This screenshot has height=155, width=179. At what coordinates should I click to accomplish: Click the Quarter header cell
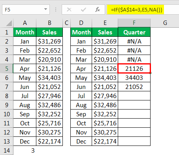coord(134,32)
